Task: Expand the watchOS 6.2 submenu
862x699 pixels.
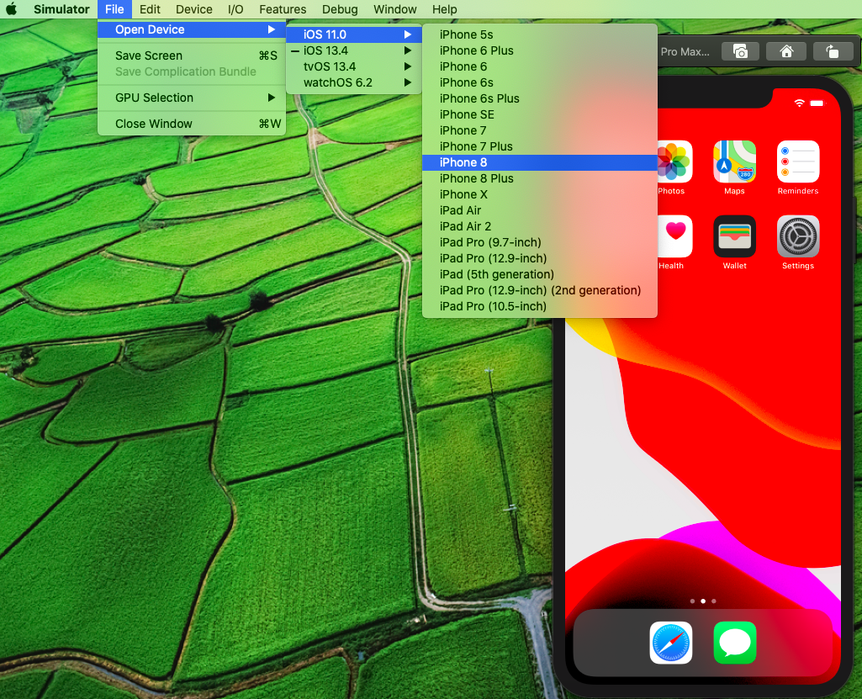Action: pyautogui.click(x=354, y=82)
